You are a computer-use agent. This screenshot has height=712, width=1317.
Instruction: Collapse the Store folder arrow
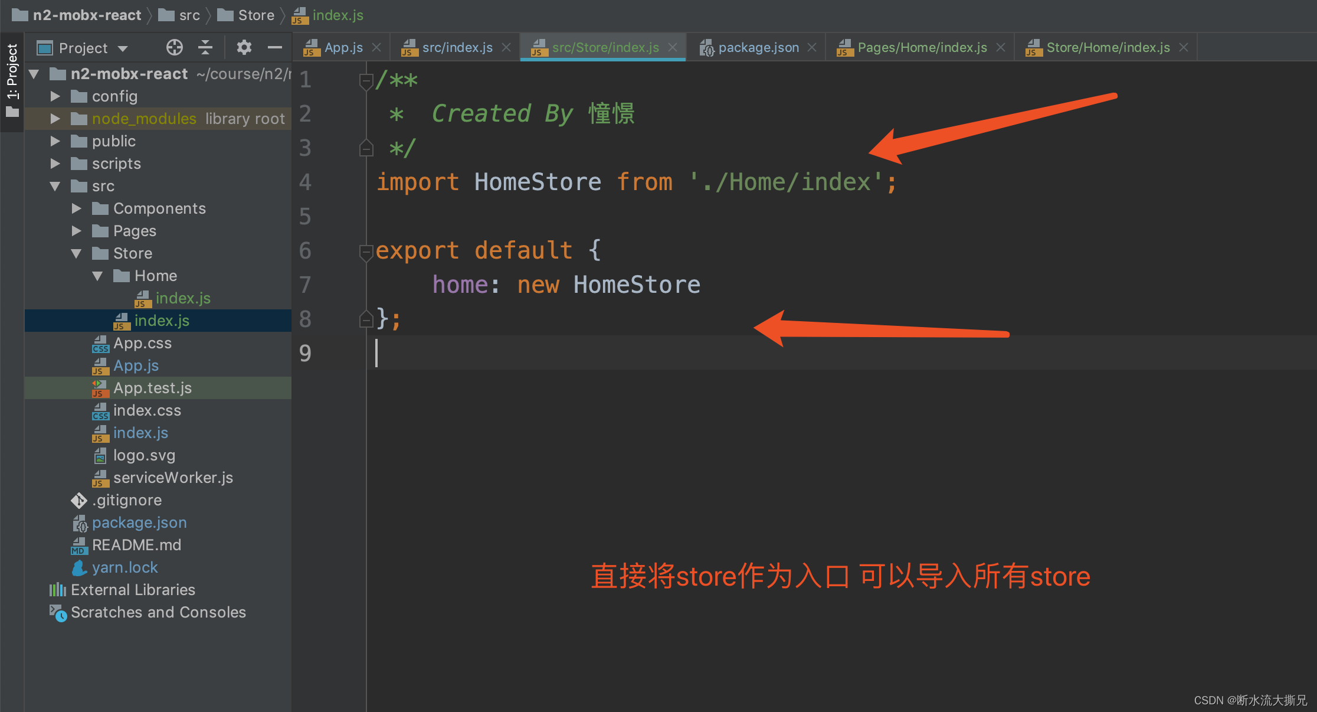(x=77, y=253)
